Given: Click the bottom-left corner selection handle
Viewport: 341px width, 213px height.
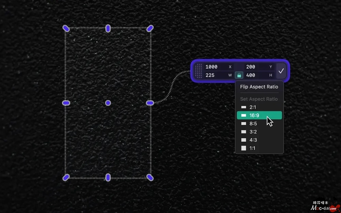Looking at the screenshot, I should (66, 177).
